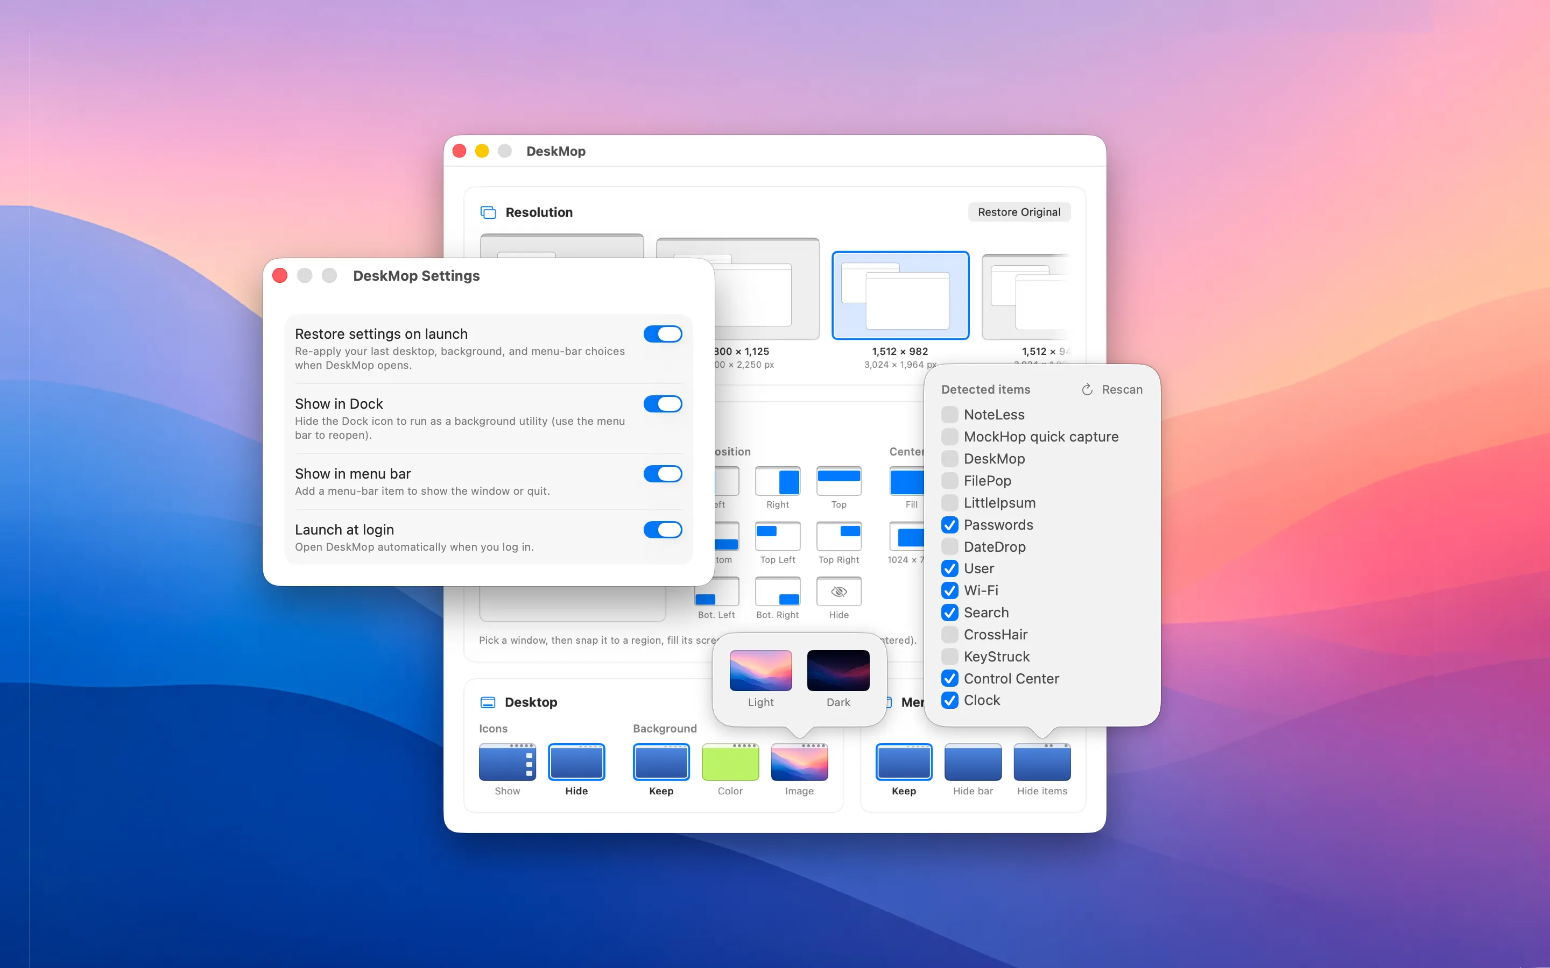This screenshot has height=968, width=1550.
Task: Click the Rescan button
Action: [1112, 389]
